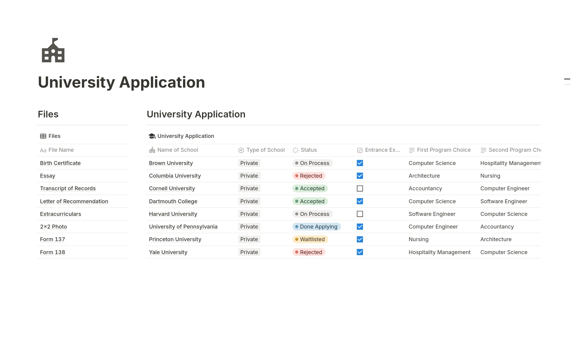Open the University Application database view
Image resolution: width=578 pixels, height=361 pixels.
[x=182, y=135]
